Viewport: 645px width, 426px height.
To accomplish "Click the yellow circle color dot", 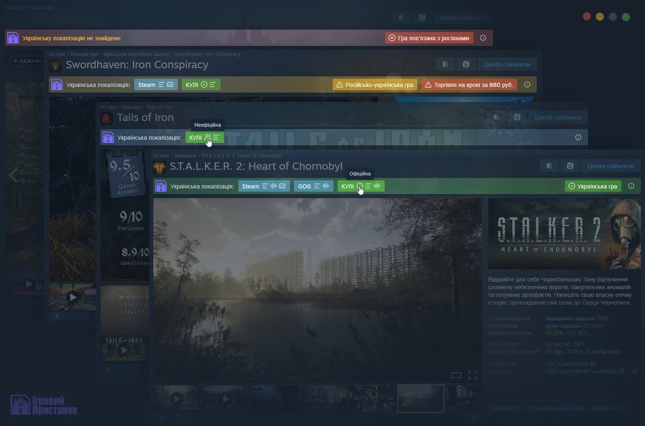I will pyautogui.click(x=600, y=17).
